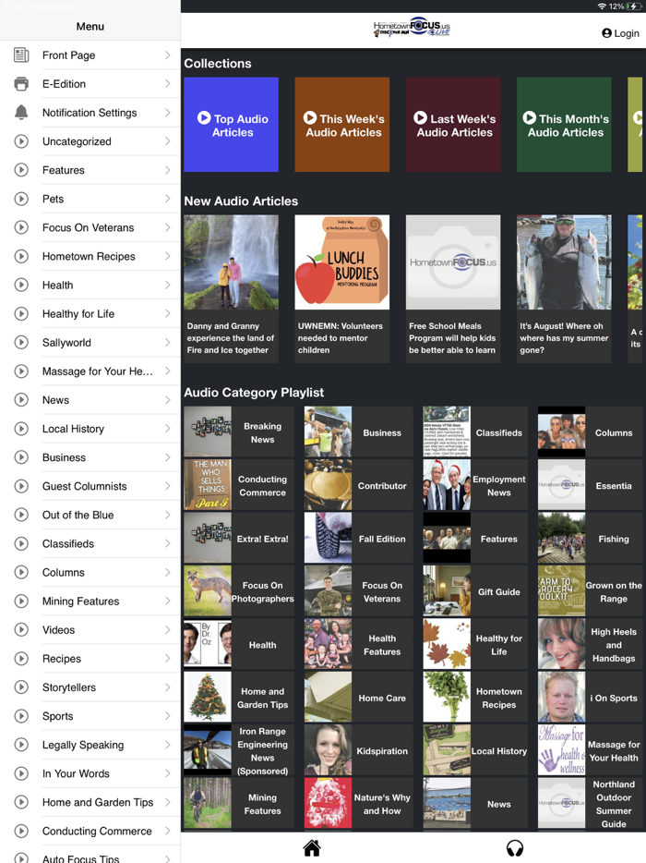
Task: Expand Business menu row chevron
Action: (x=168, y=457)
